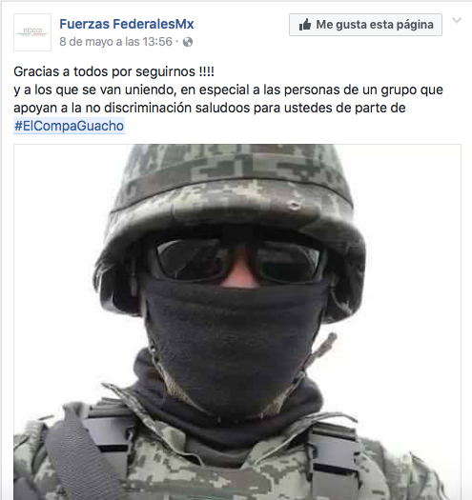Click the soldier's sunglasses in the photo
This screenshot has width=472, height=500.
point(239,260)
